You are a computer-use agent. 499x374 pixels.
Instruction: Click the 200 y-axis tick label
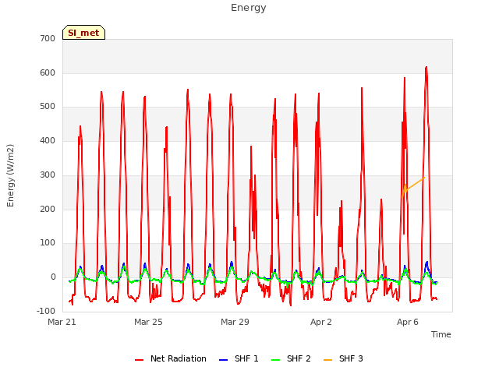pyautogui.click(x=48, y=210)
